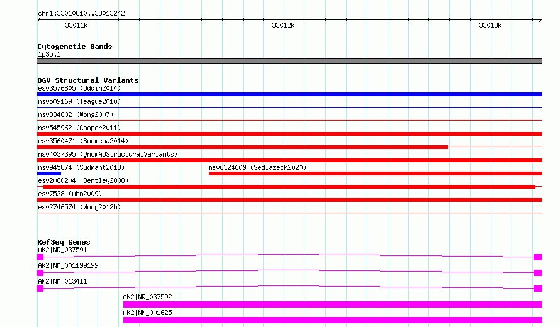Click the esv3560471 (Boomsma2014) label

click(x=83, y=141)
